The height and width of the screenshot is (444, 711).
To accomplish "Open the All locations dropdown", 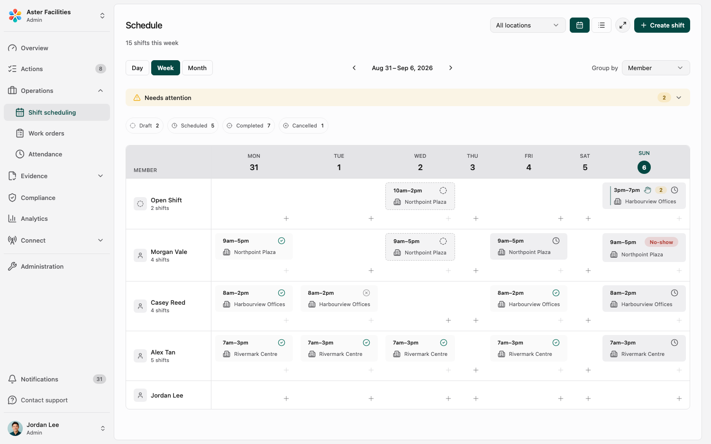I will 528,25.
